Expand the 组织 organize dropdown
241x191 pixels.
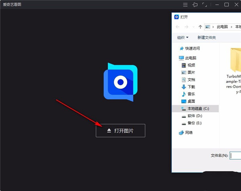tap(183, 37)
